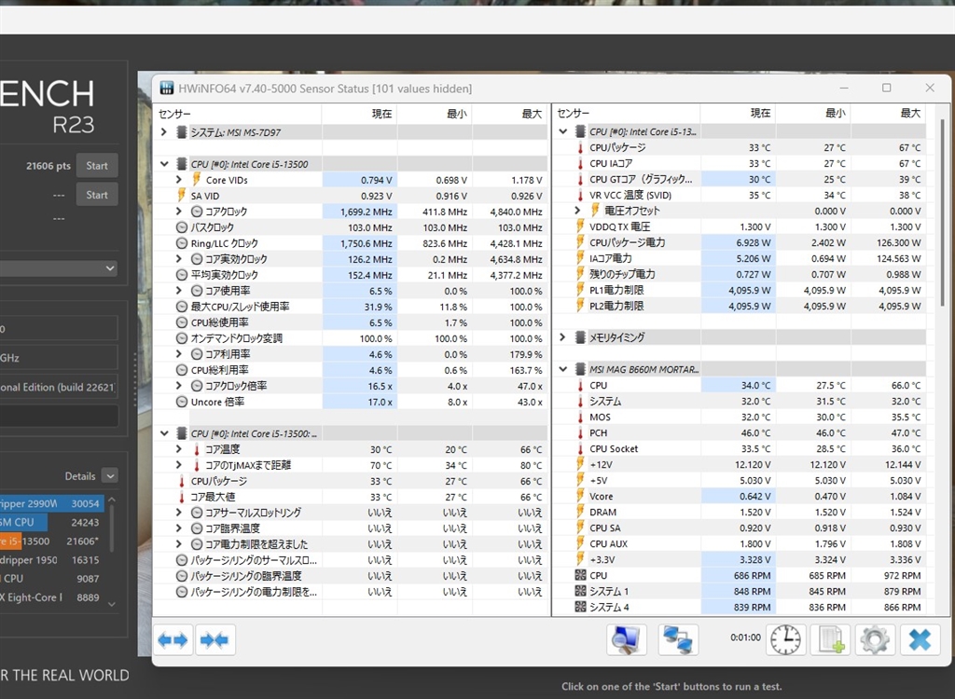Open the Cinebench dropdown above the info fields
This screenshot has height=699, width=955.
click(59, 267)
